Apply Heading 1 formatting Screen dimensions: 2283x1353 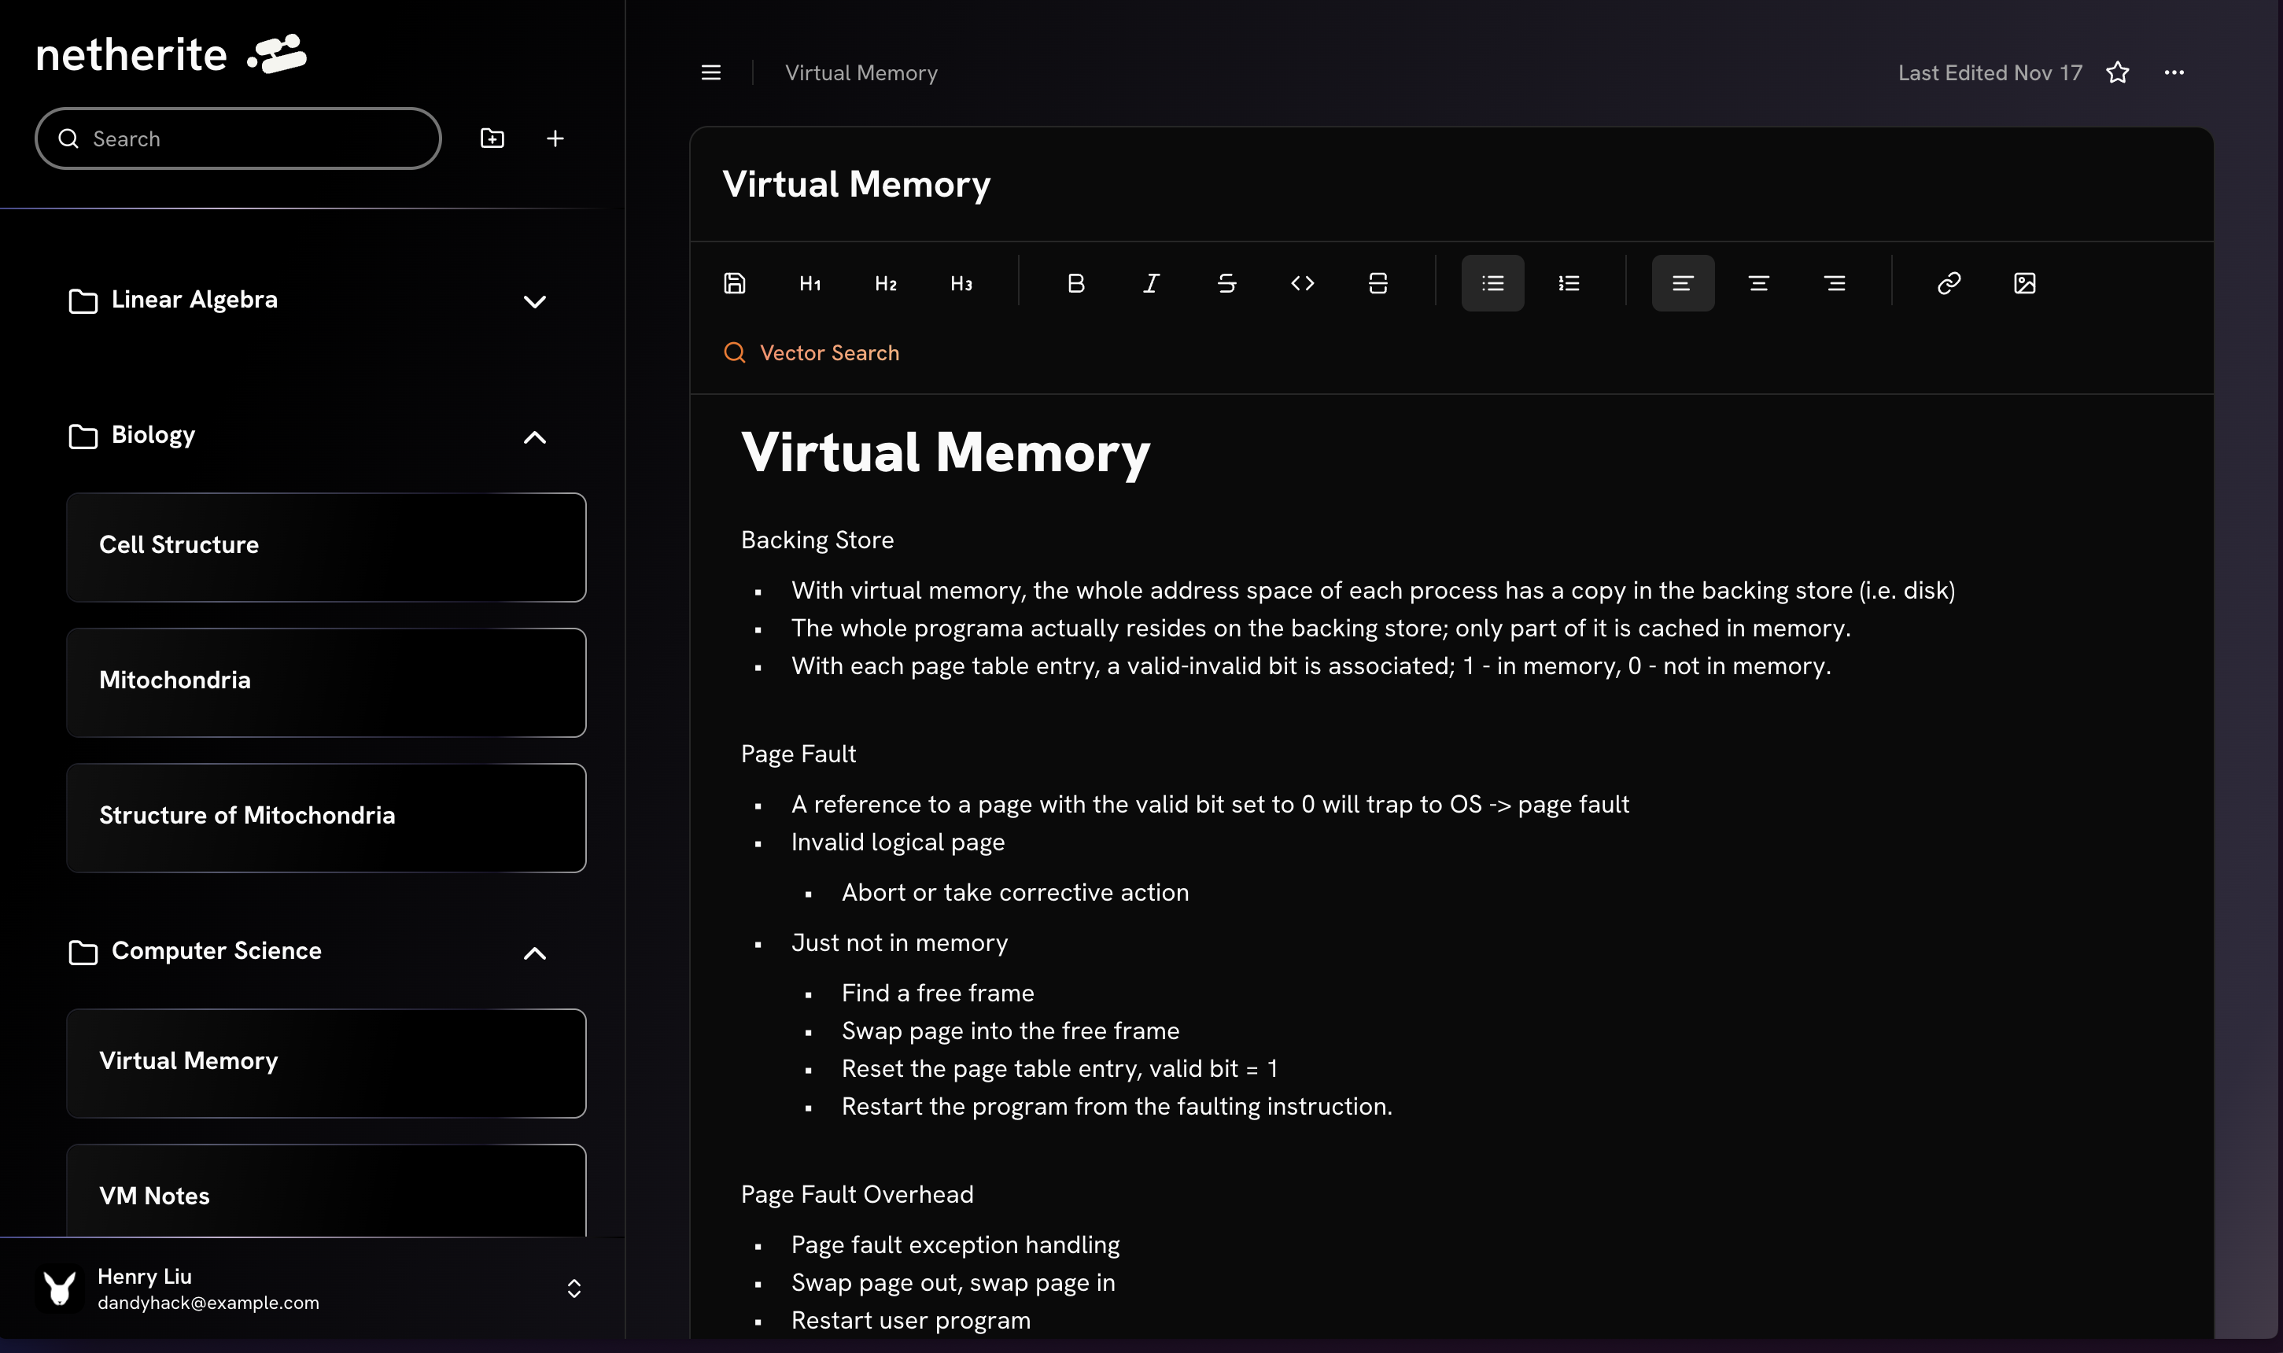tap(810, 283)
